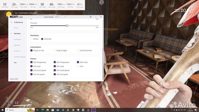
Task: Uncheck the GPU Temperature panel
Action: 55,62
